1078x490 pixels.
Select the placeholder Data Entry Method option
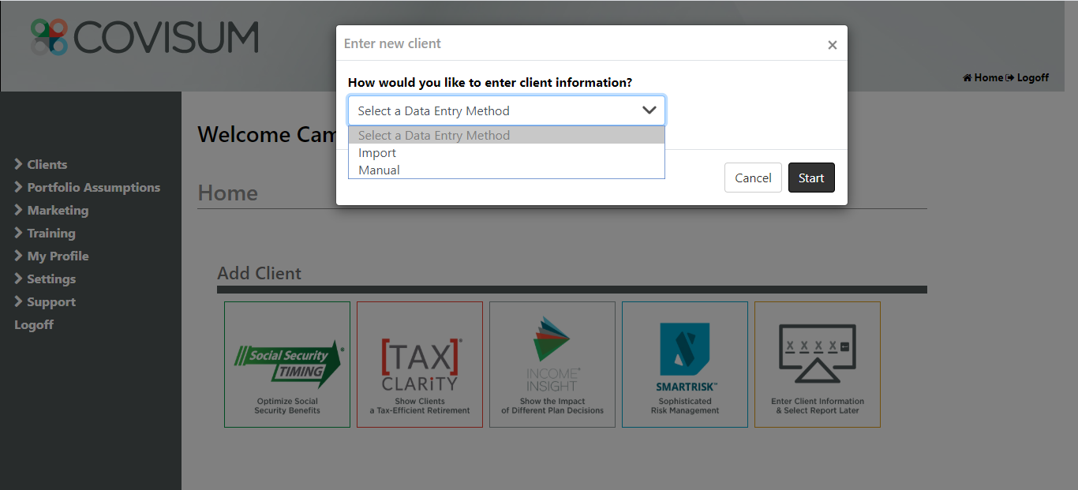[x=507, y=135]
